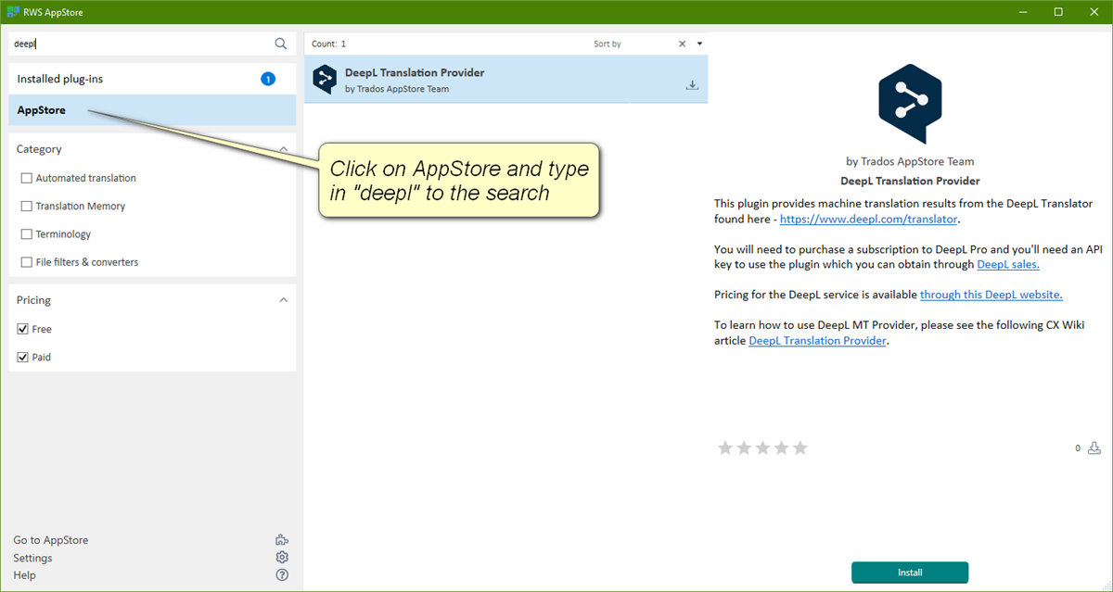Click the plugin puzzle-piece icon beside Go to AppStore
This screenshot has width=1113, height=592.
pos(282,539)
